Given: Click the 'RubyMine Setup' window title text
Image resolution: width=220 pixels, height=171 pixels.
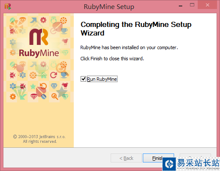Looking at the screenshot, I should coord(109,7).
